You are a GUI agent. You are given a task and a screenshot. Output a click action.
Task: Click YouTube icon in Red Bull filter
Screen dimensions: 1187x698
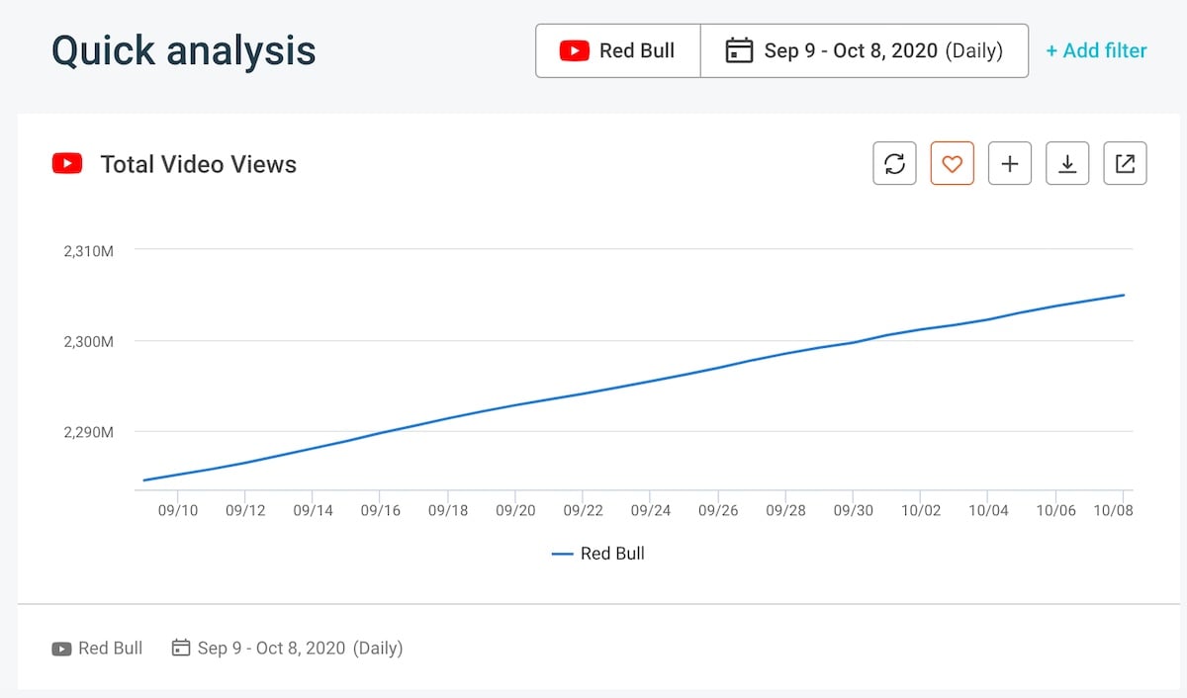[574, 50]
